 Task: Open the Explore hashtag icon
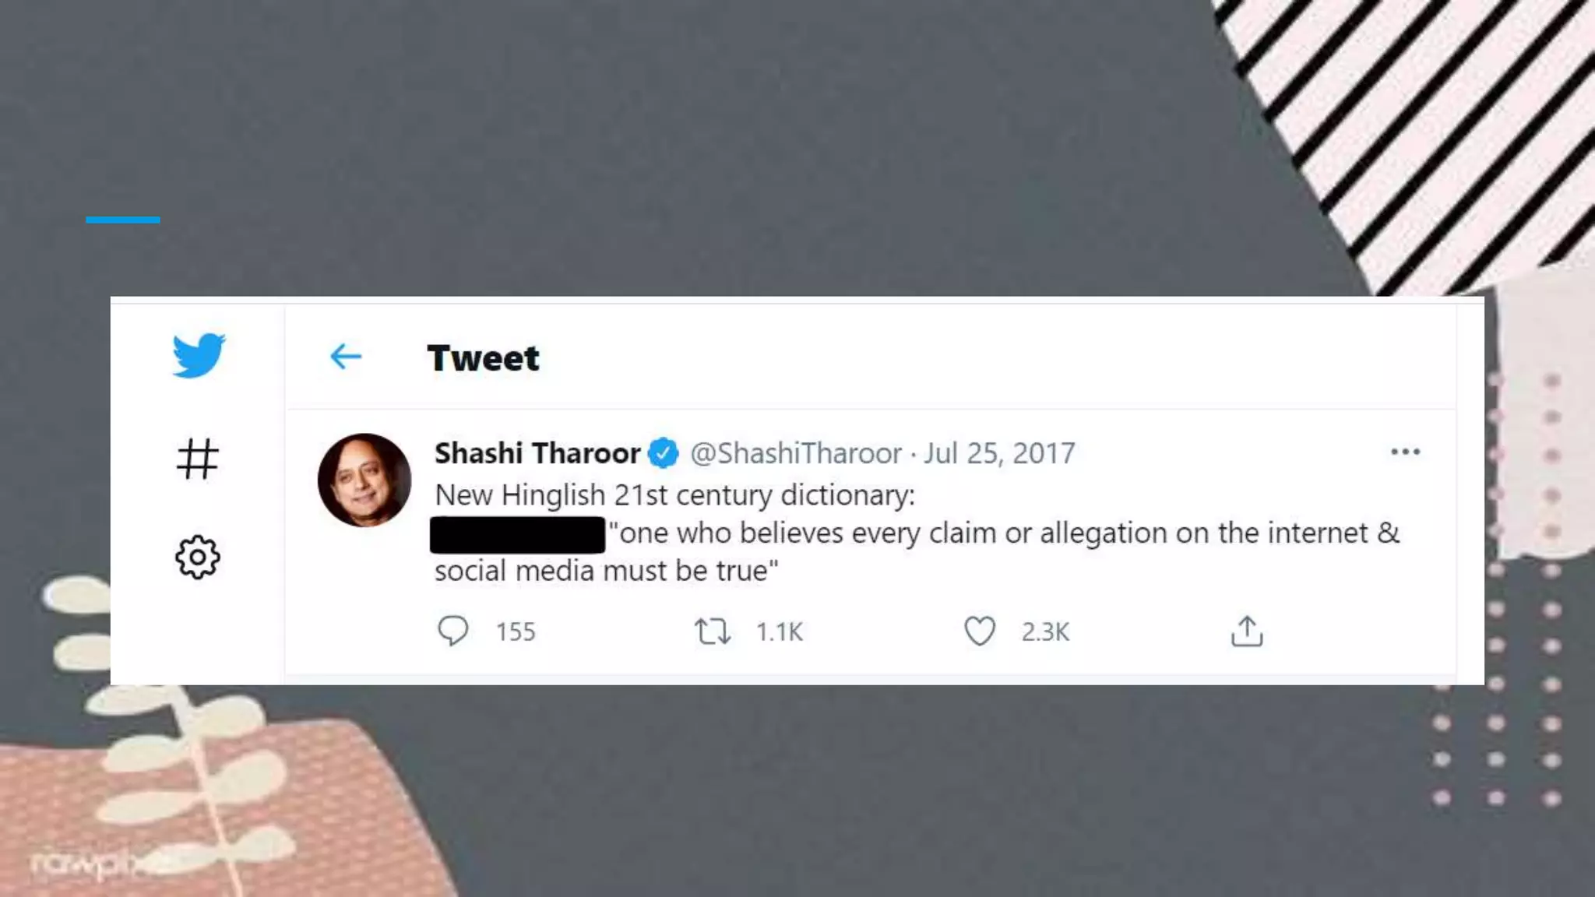(x=197, y=459)
